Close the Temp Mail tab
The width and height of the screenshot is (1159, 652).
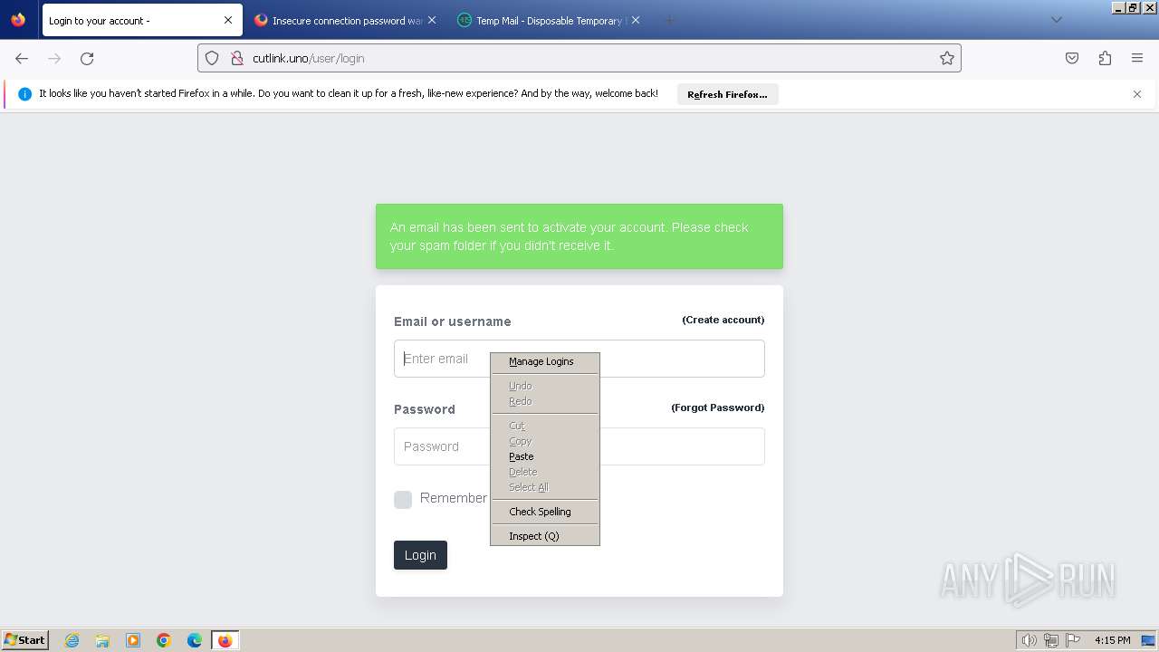636,20
